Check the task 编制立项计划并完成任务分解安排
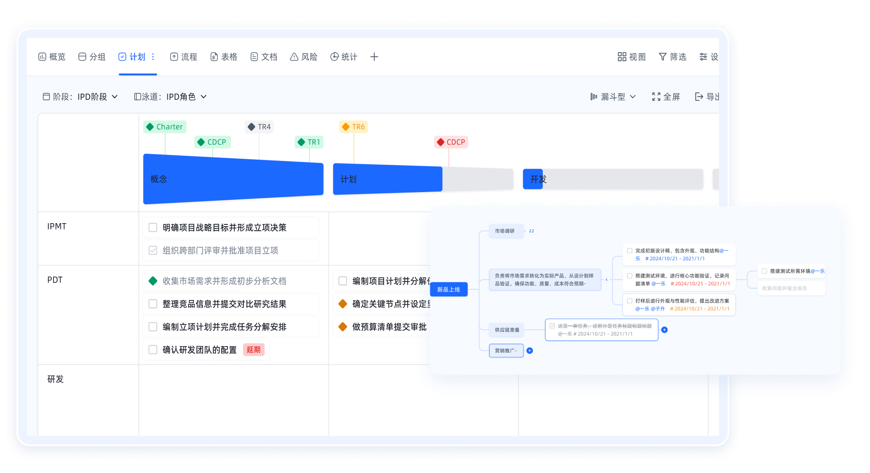This screenshot has width=870, height=473. (153, 327)
